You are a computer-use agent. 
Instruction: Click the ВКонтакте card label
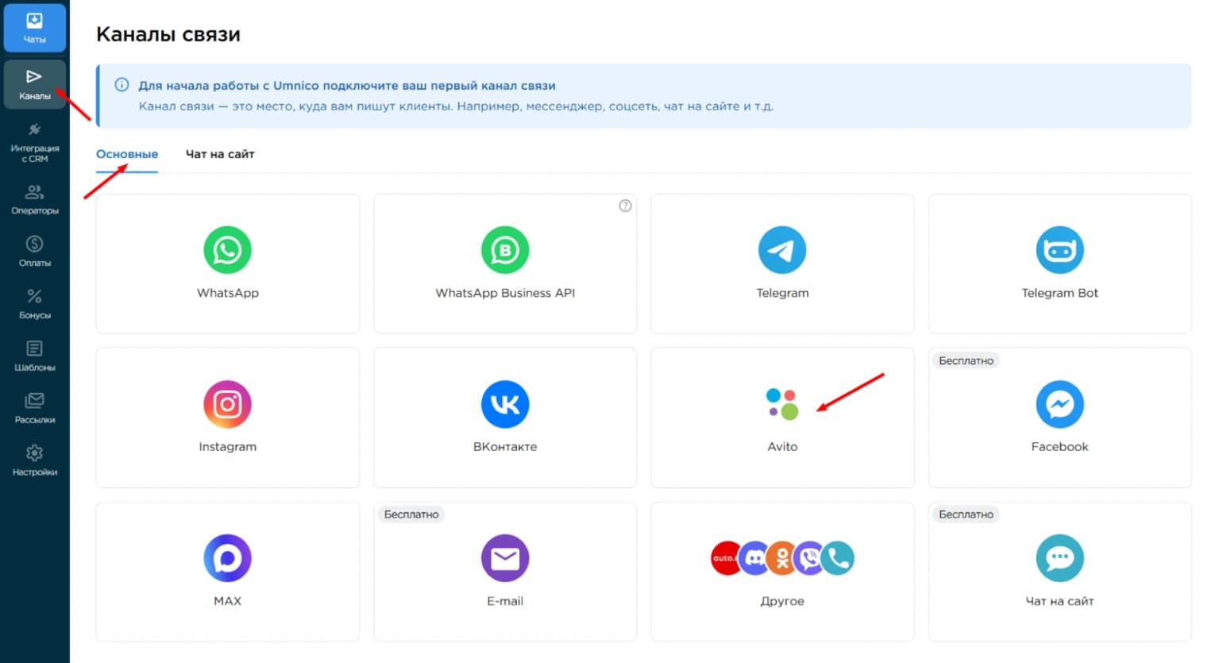505,447
